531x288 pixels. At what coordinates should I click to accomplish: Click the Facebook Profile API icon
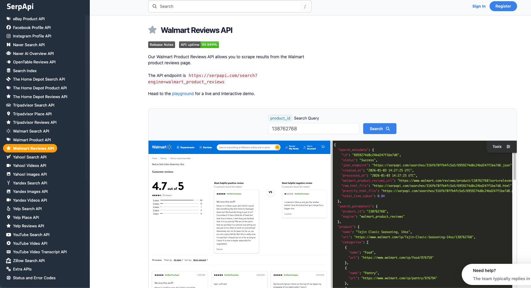[x=8, y=27]
